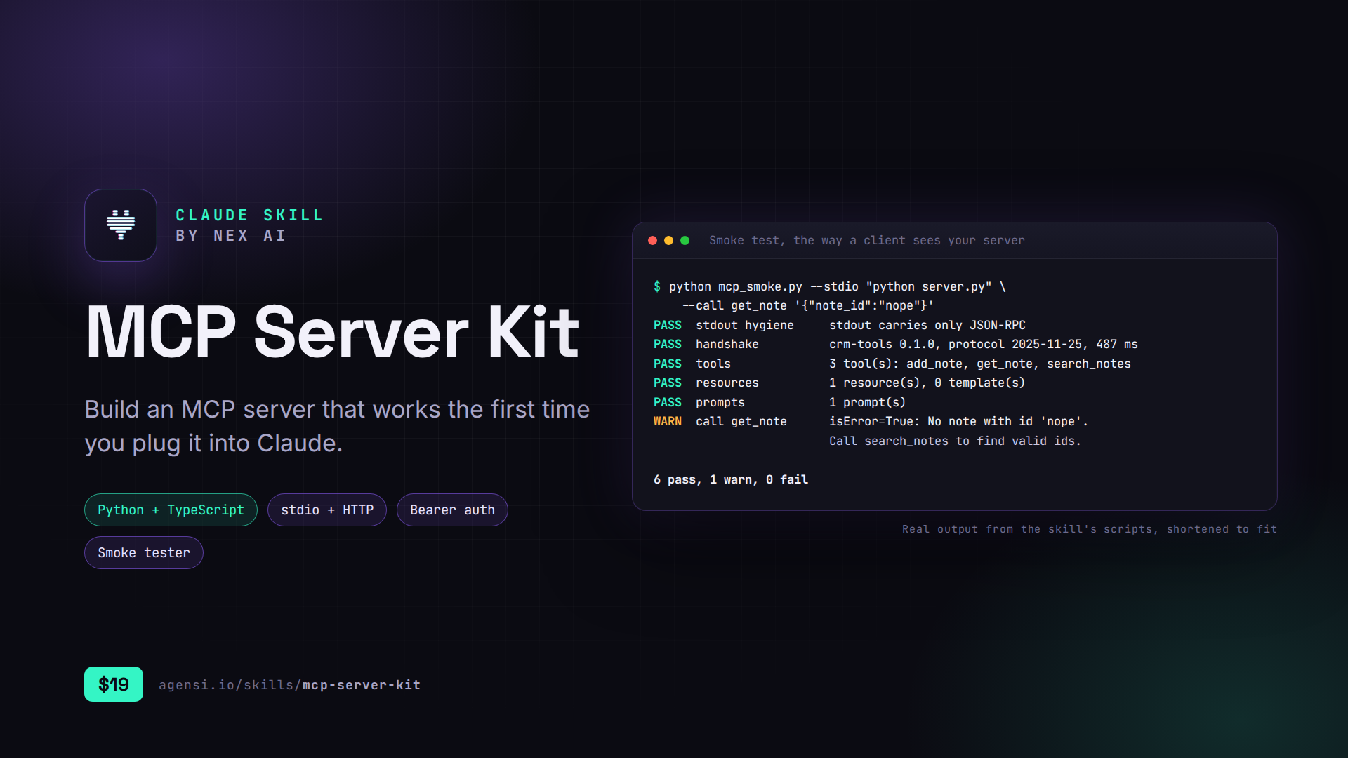The width and height of the screenshot is (1348, 758).
Task: Click the heart-shaped Nex AI logo icon
Action: pos(121,225)
